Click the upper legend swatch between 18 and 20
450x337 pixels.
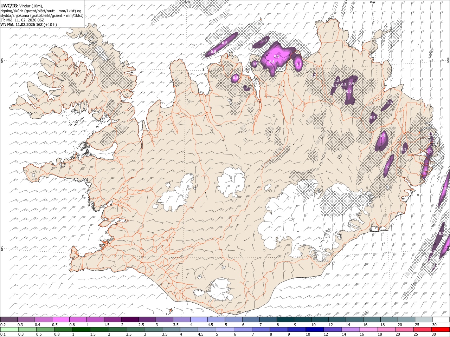389,320
